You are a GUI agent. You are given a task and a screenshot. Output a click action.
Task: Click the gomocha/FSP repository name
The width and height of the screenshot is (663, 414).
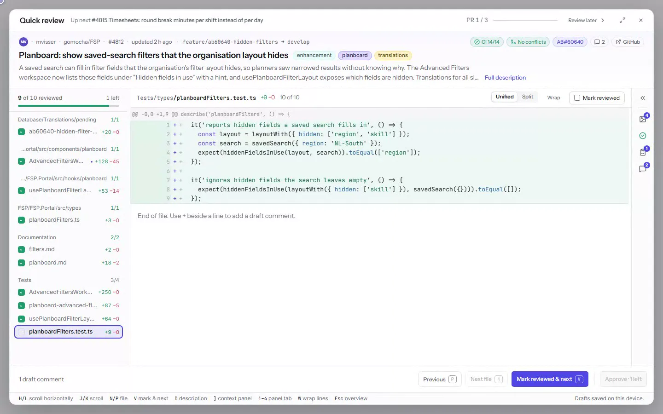point(81,42)
